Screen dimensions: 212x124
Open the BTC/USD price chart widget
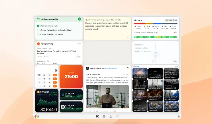47,101
